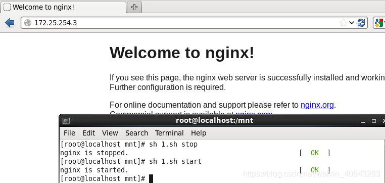Click the globe site identity icon

[28, 23]
